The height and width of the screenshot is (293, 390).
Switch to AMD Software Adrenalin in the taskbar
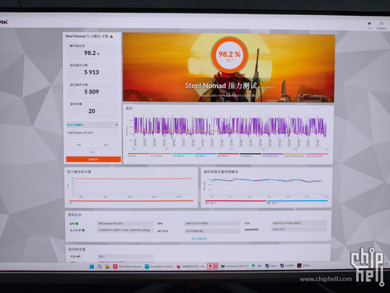[127, 267]
